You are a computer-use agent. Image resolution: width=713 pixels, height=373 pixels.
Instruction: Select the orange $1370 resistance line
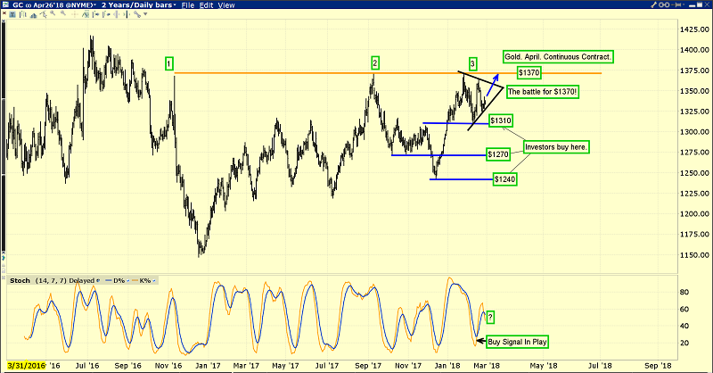click(267, 73)
